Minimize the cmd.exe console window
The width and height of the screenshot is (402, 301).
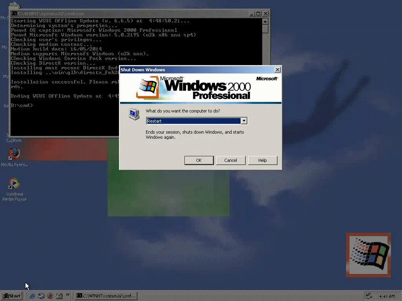(252, 14)
